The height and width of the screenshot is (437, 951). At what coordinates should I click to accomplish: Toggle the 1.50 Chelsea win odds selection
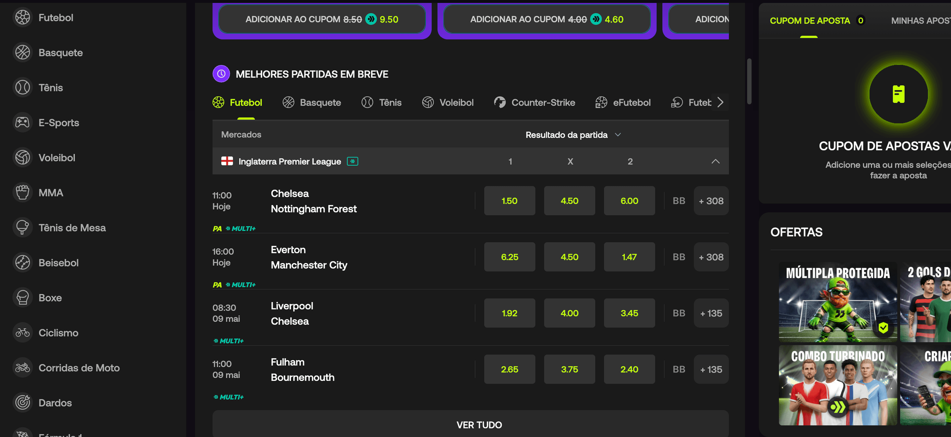[509, 201]
